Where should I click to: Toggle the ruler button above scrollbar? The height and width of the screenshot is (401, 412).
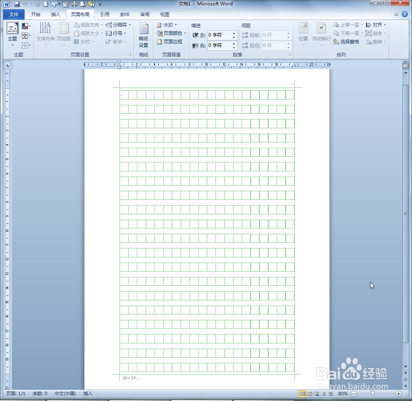(405, 66)
